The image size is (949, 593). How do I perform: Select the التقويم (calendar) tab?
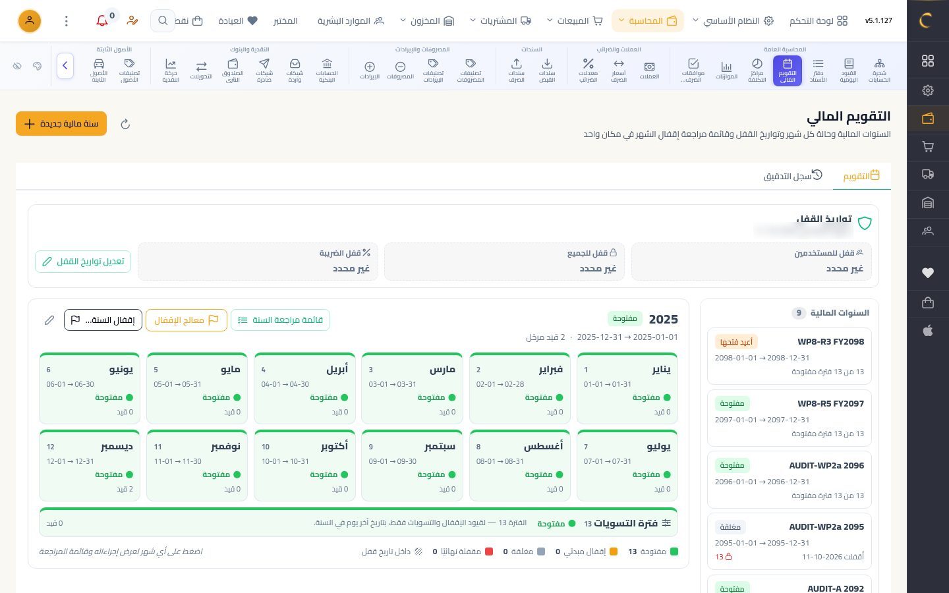pos(862,176)
